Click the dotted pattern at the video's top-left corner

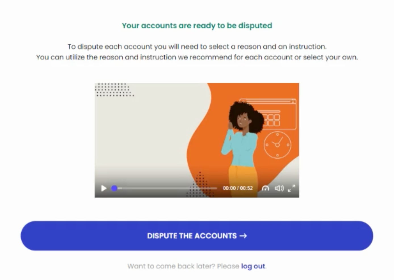point(114,89)
